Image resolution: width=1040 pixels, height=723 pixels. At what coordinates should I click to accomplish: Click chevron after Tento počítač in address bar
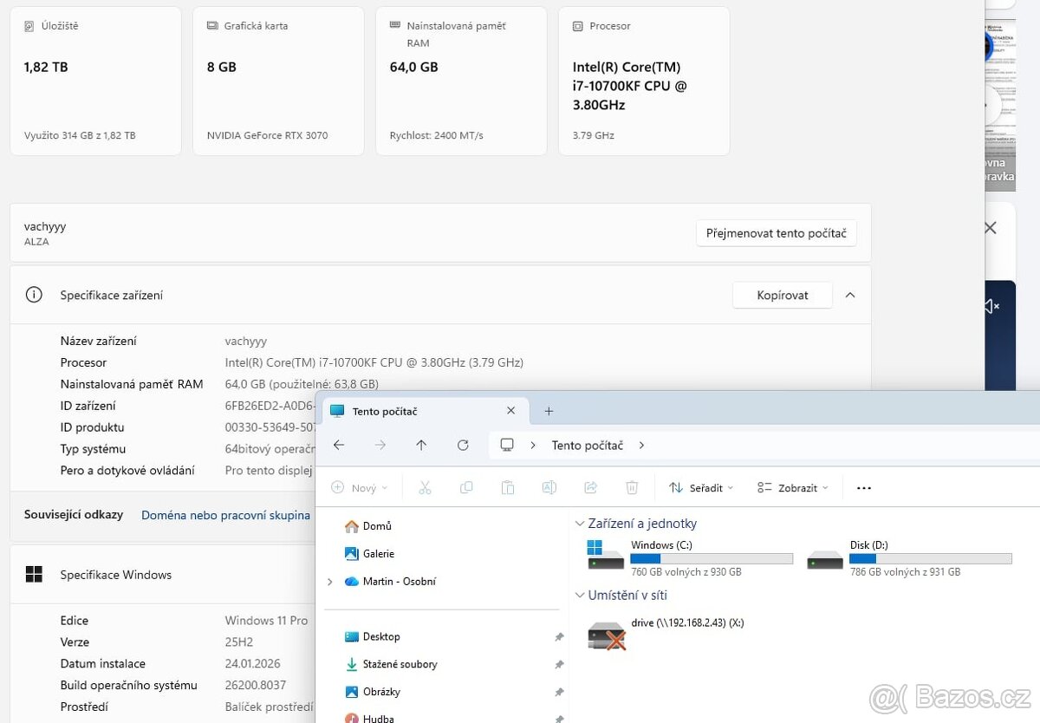(641, 445)
